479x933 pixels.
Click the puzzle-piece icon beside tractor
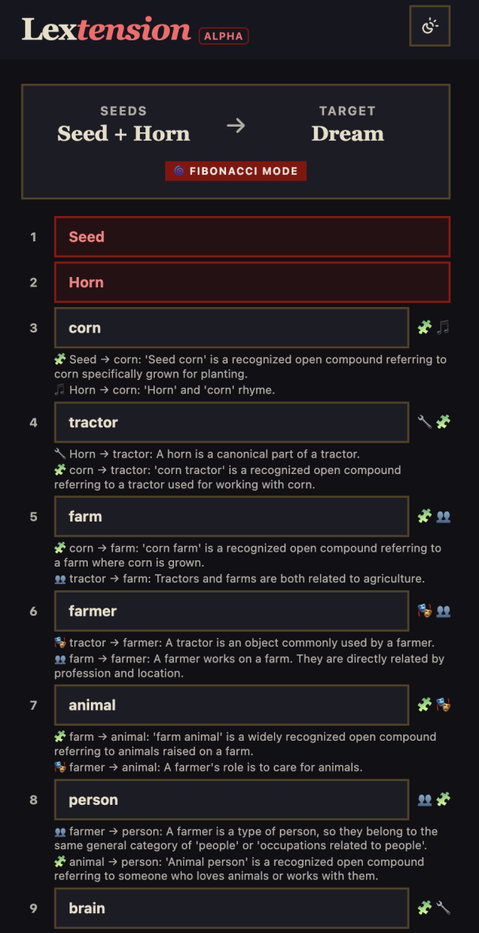pyautogui.click(x=443, y=422)
